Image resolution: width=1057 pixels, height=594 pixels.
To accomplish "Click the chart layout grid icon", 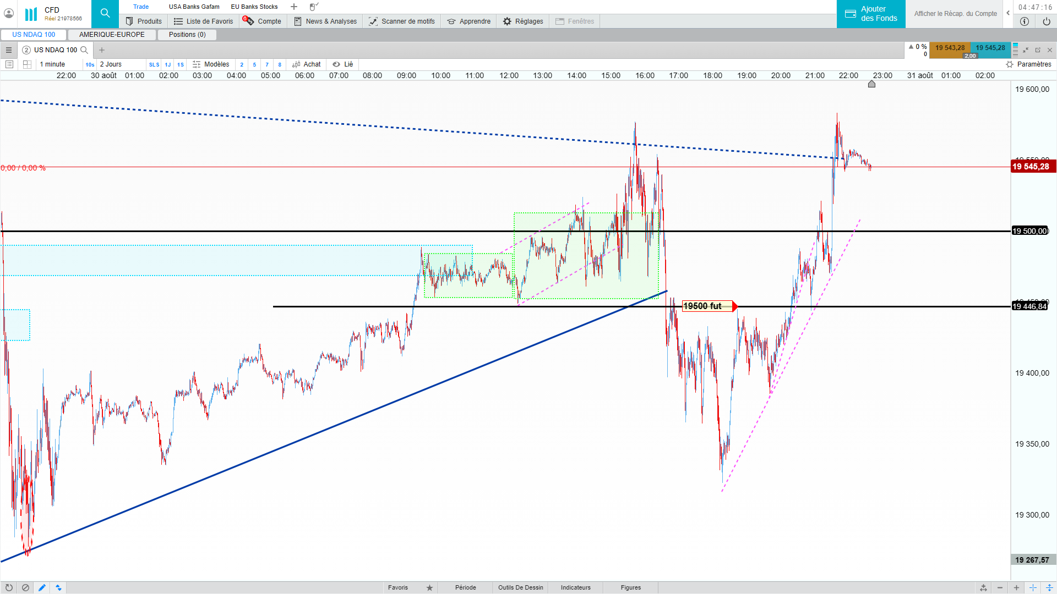I will (27, 64).
